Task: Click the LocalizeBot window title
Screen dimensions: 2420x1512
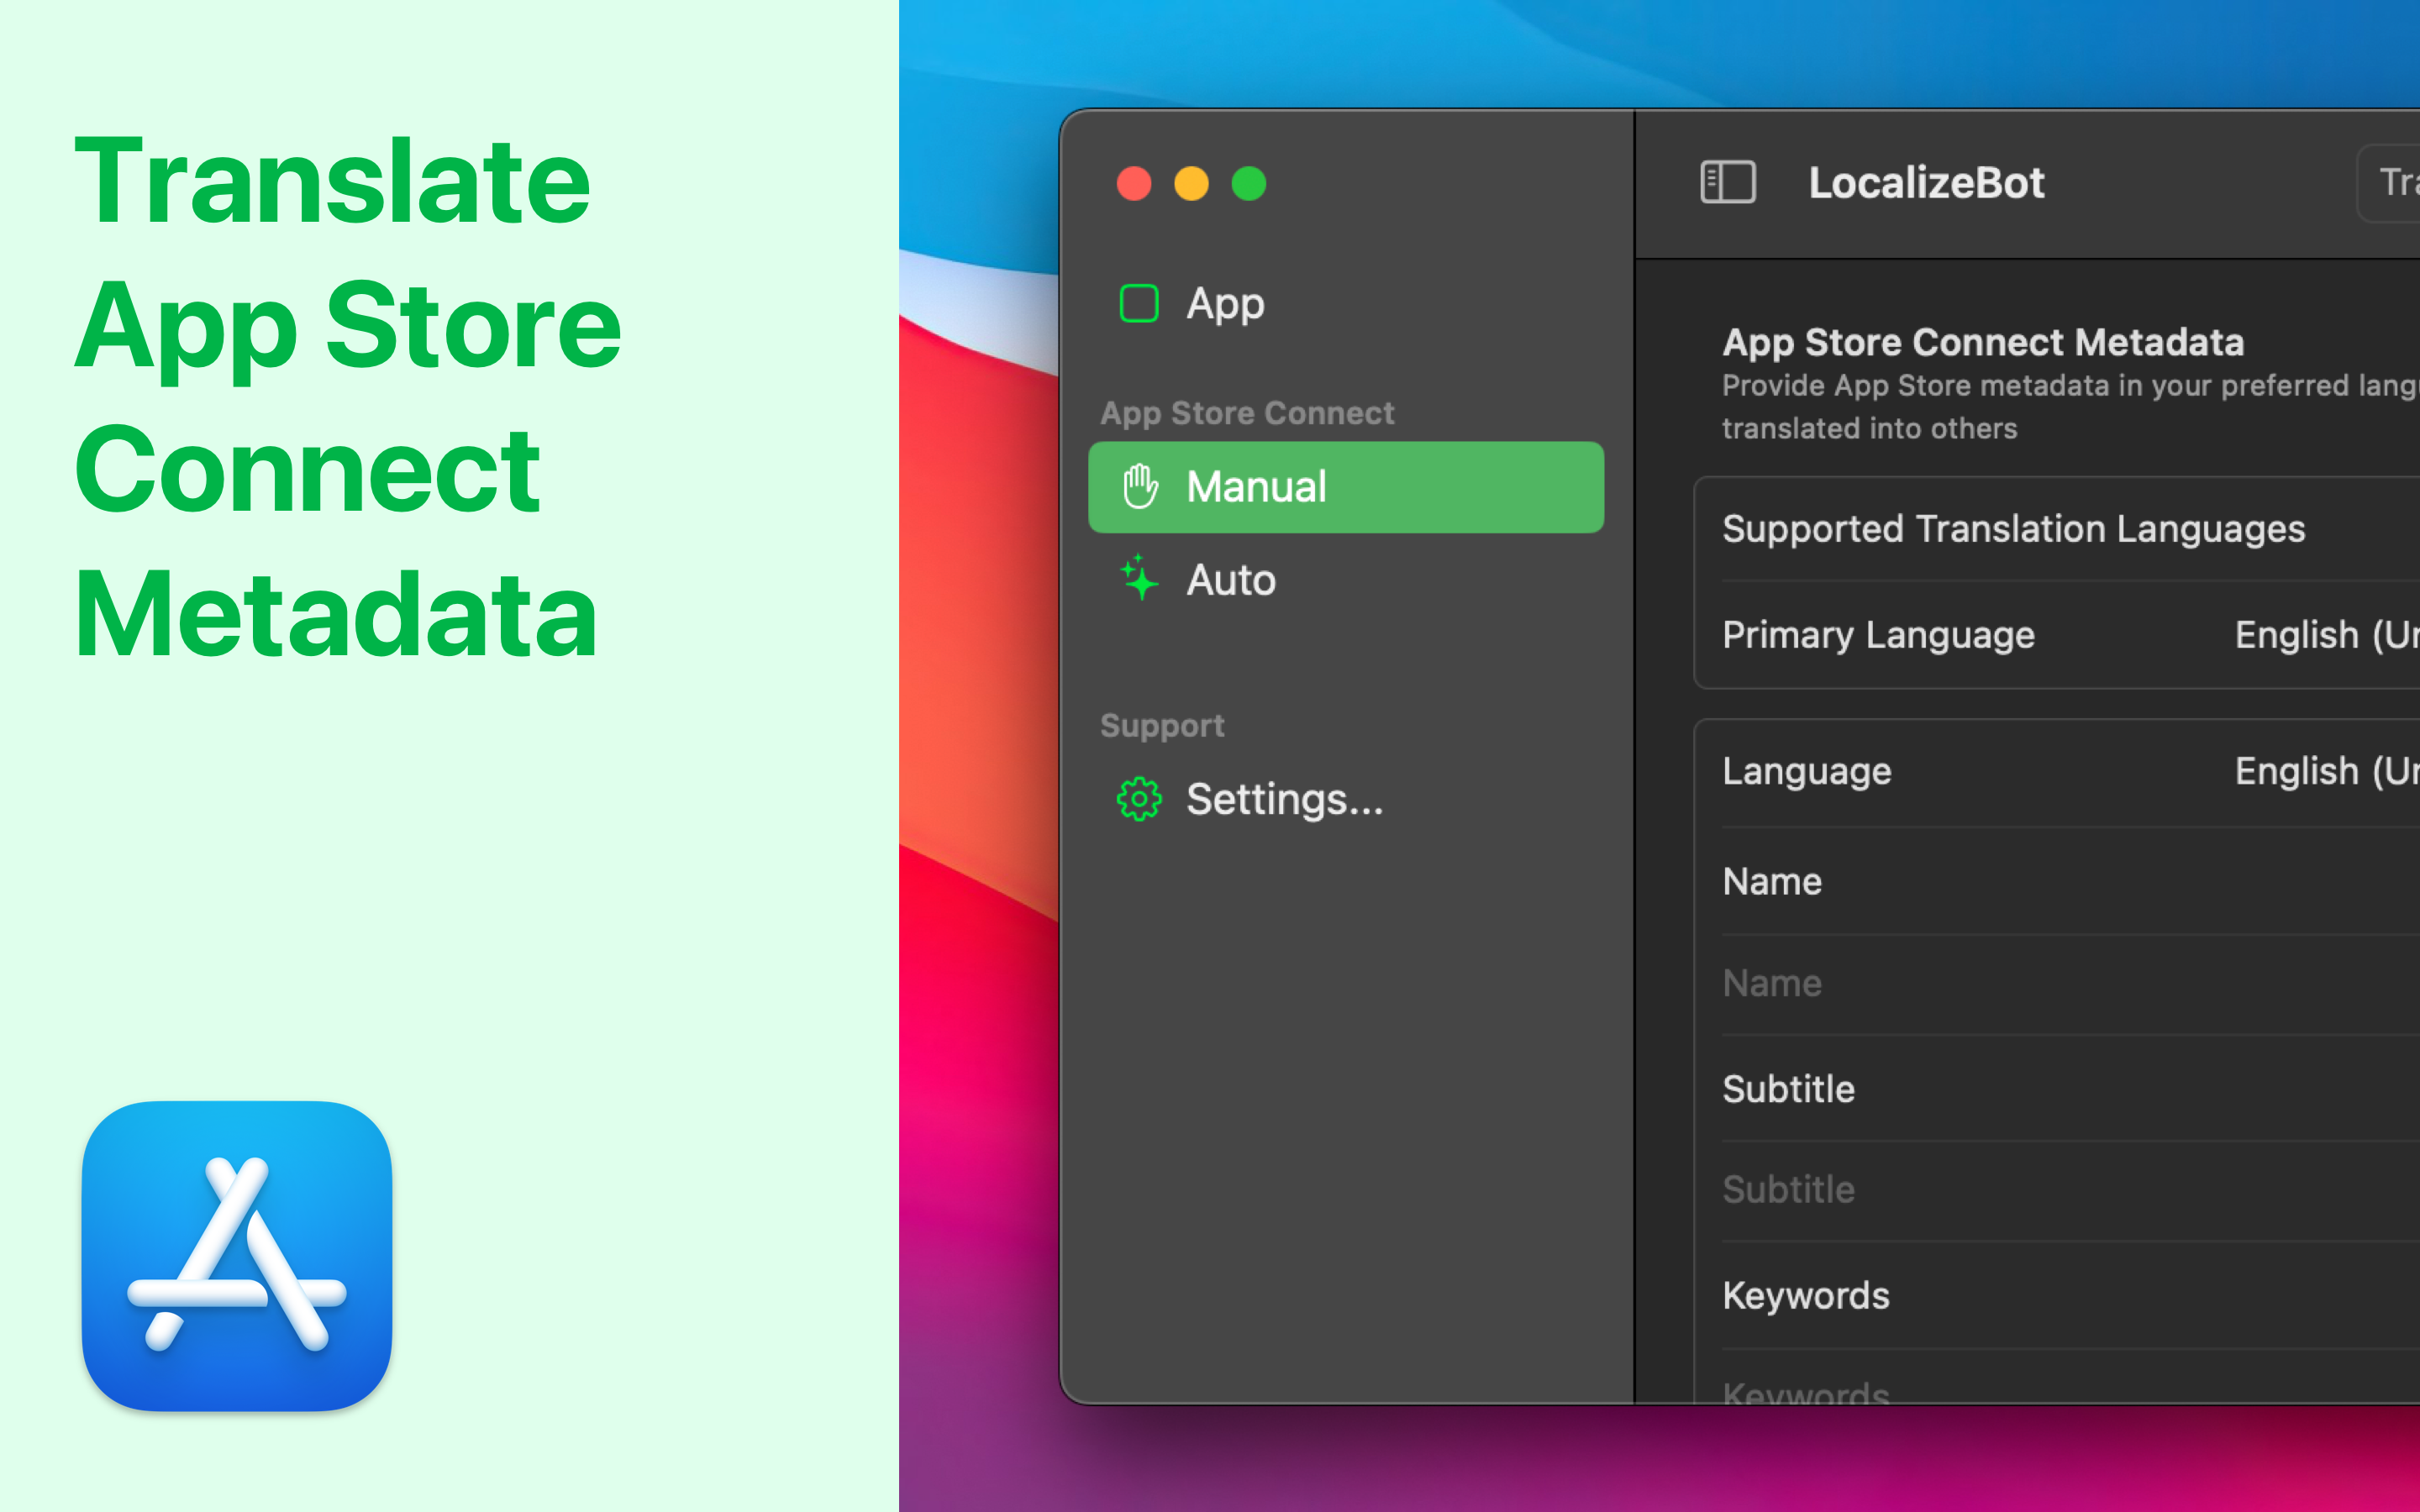Action: point(1926,183)
